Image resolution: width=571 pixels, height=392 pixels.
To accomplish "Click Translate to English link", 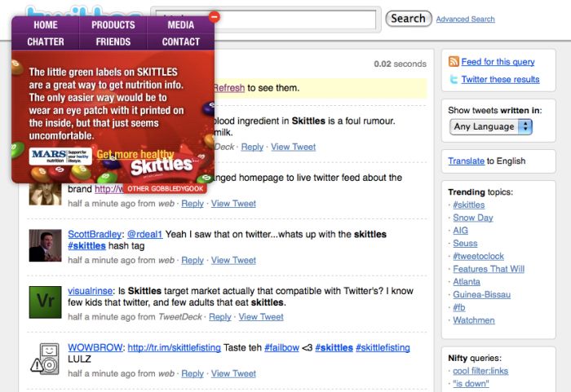I will pos(466,161).
